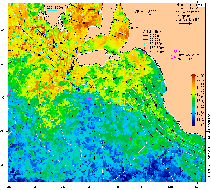Click the black dot marking Adelaide

pos(132,28)
